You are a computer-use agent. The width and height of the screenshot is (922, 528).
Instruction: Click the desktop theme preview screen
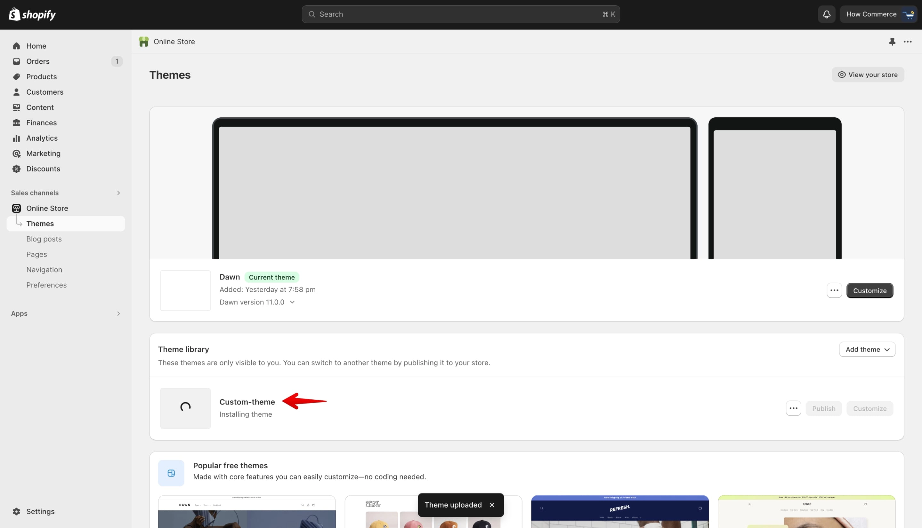[455, 192]
